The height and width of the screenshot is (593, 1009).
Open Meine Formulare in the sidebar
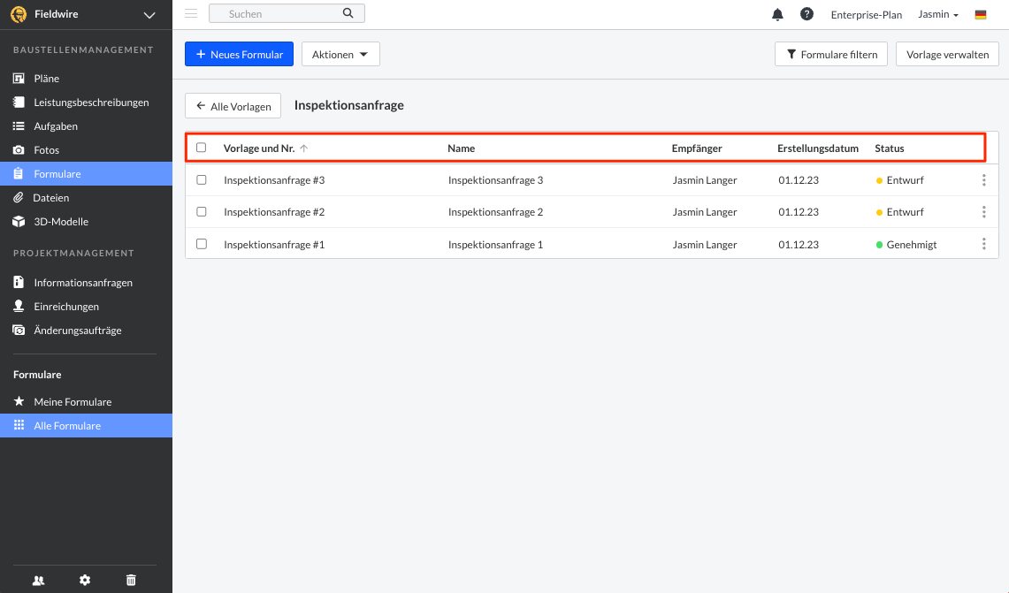pyautogui.click(x=73, y=402)
